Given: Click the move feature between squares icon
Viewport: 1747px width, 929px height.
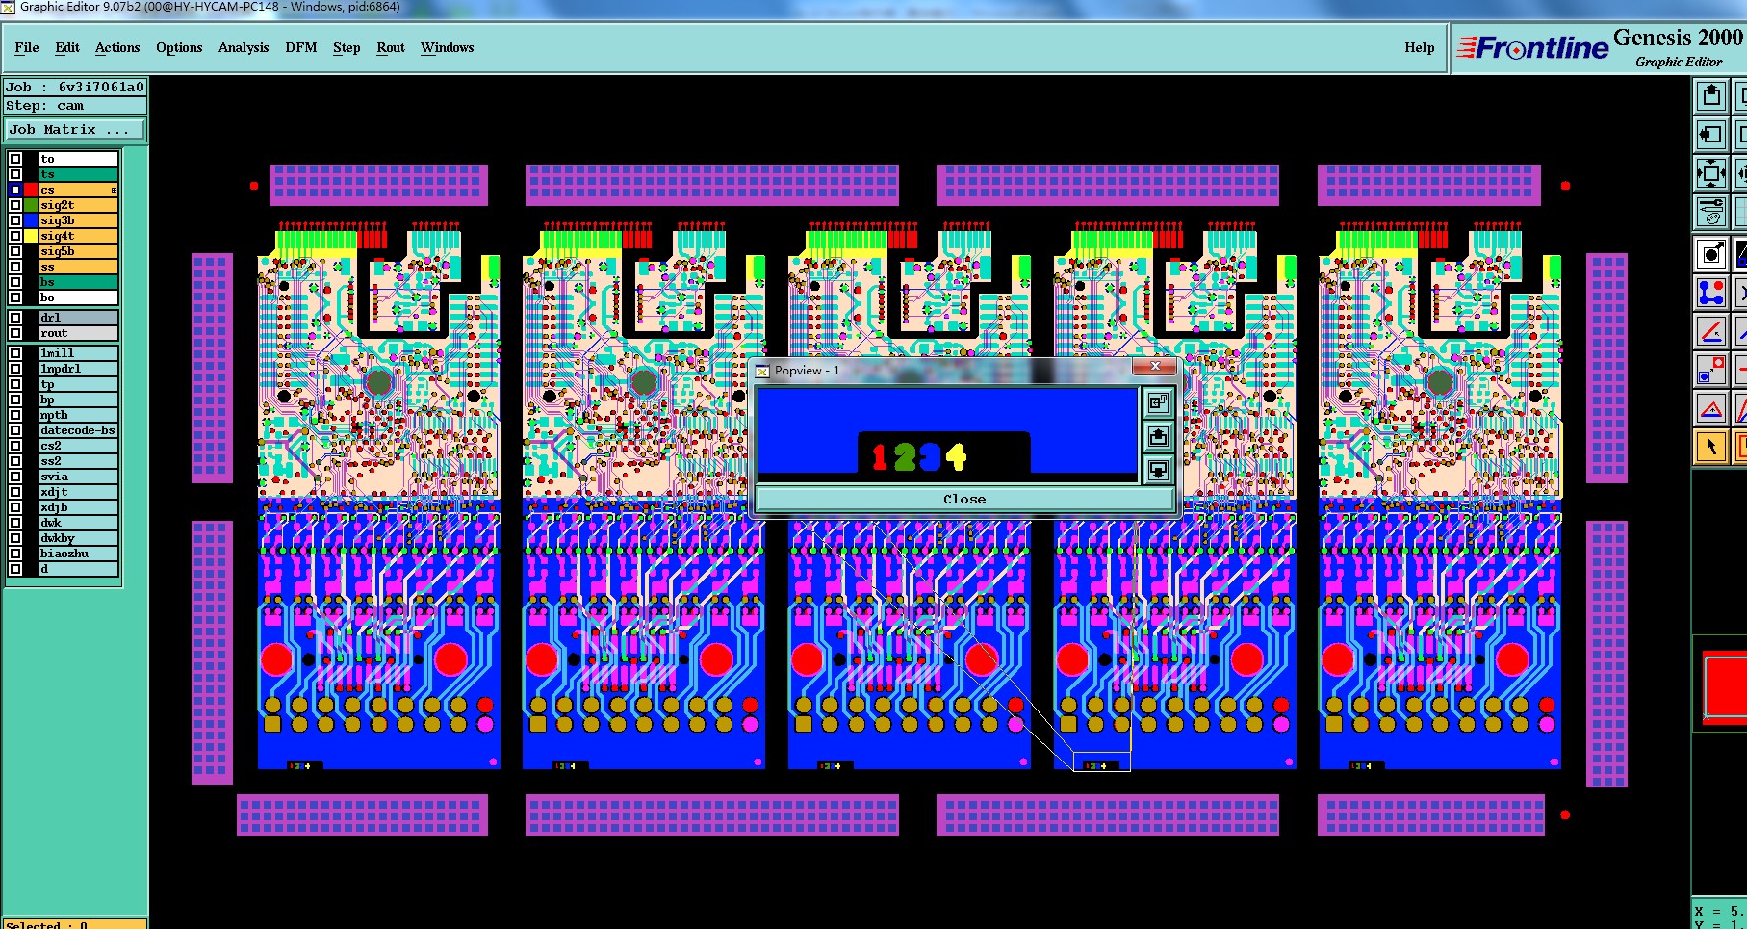Looking at the screenshot, I should (1711, 370).
